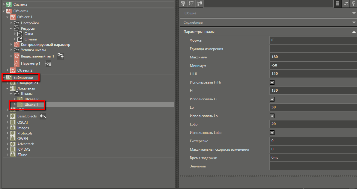Click the return arrow icon beside BaseObjects
The width and height of the screenshot is (357, 189).
point(43,117)
